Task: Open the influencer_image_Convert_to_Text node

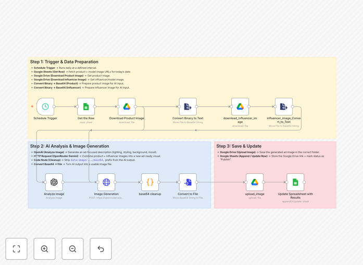Action: tap(284, 106)
